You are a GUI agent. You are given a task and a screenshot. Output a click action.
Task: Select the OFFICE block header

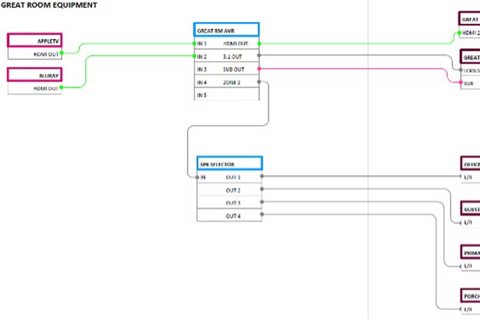[x=470, y=164]
